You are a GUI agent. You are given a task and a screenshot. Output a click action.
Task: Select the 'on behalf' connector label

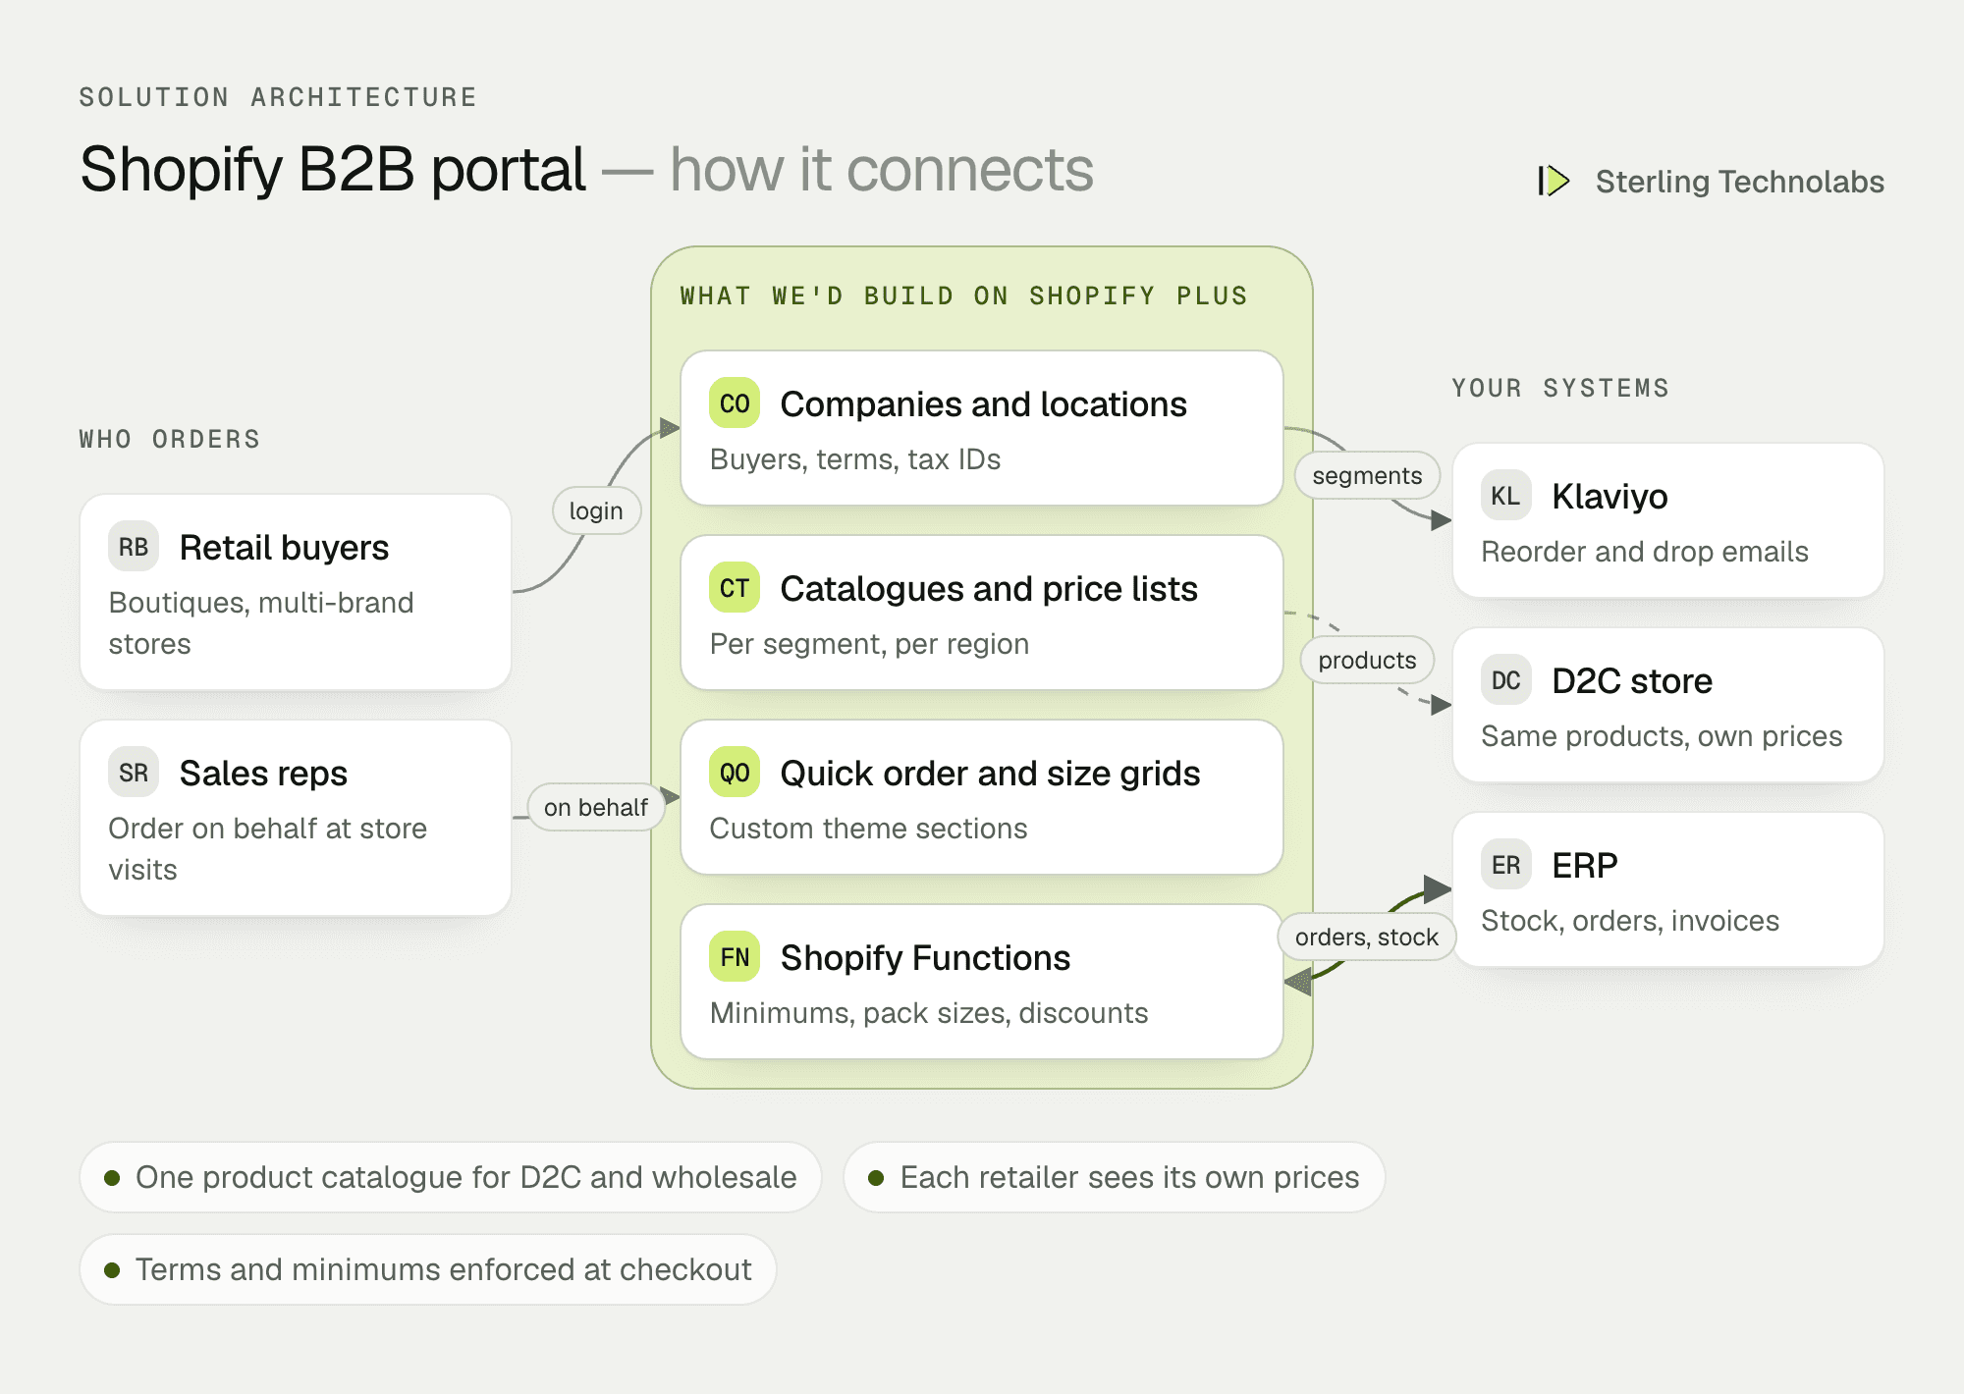pos(596,807)
